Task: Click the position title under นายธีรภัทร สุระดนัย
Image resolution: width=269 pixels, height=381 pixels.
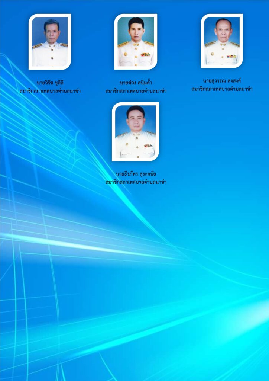Action: pyautogui.click(x=136, y=182)
